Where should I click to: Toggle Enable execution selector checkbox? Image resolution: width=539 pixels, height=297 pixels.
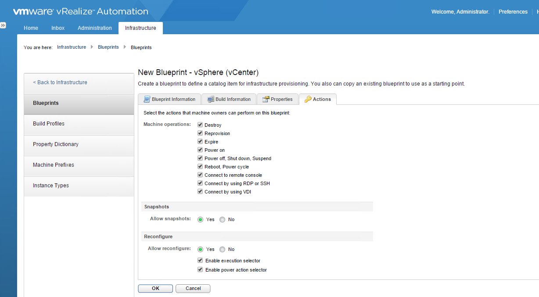(x=200, y=261)
